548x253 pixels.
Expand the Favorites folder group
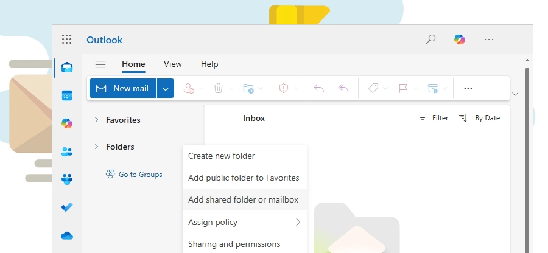click(96, 120)
